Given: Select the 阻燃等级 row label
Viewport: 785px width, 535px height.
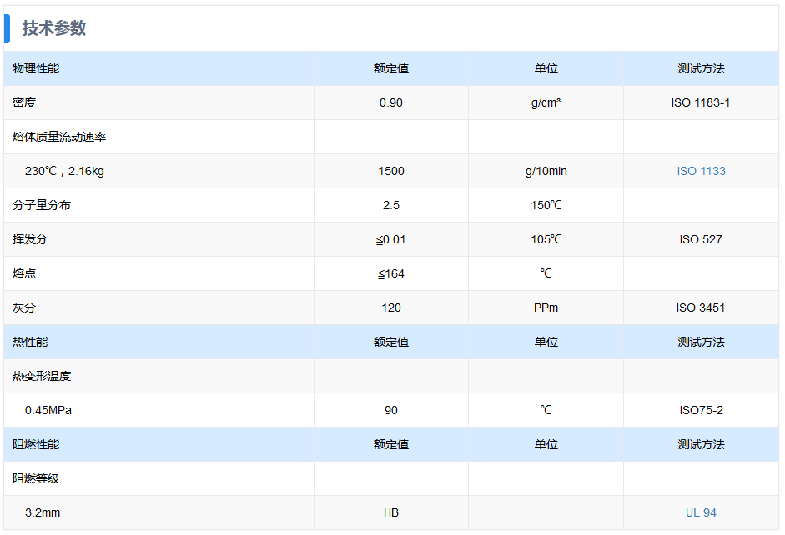Looking at the screenshot, I should coord(36,478).
